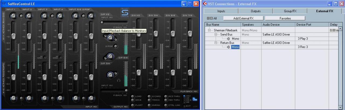Open the Group/FX tab
Viewport: 345px width, 110px height.
click(x=290, y=11)
